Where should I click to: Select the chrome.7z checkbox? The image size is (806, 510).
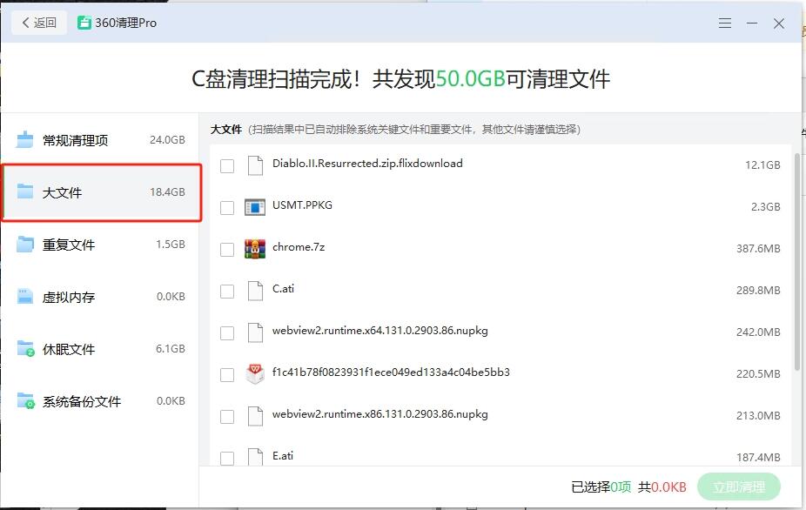(x=227, y=250)
